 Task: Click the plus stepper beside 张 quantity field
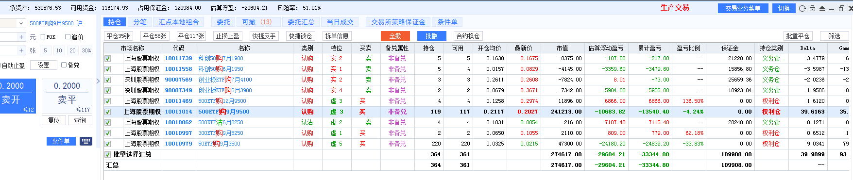(21, 50)
